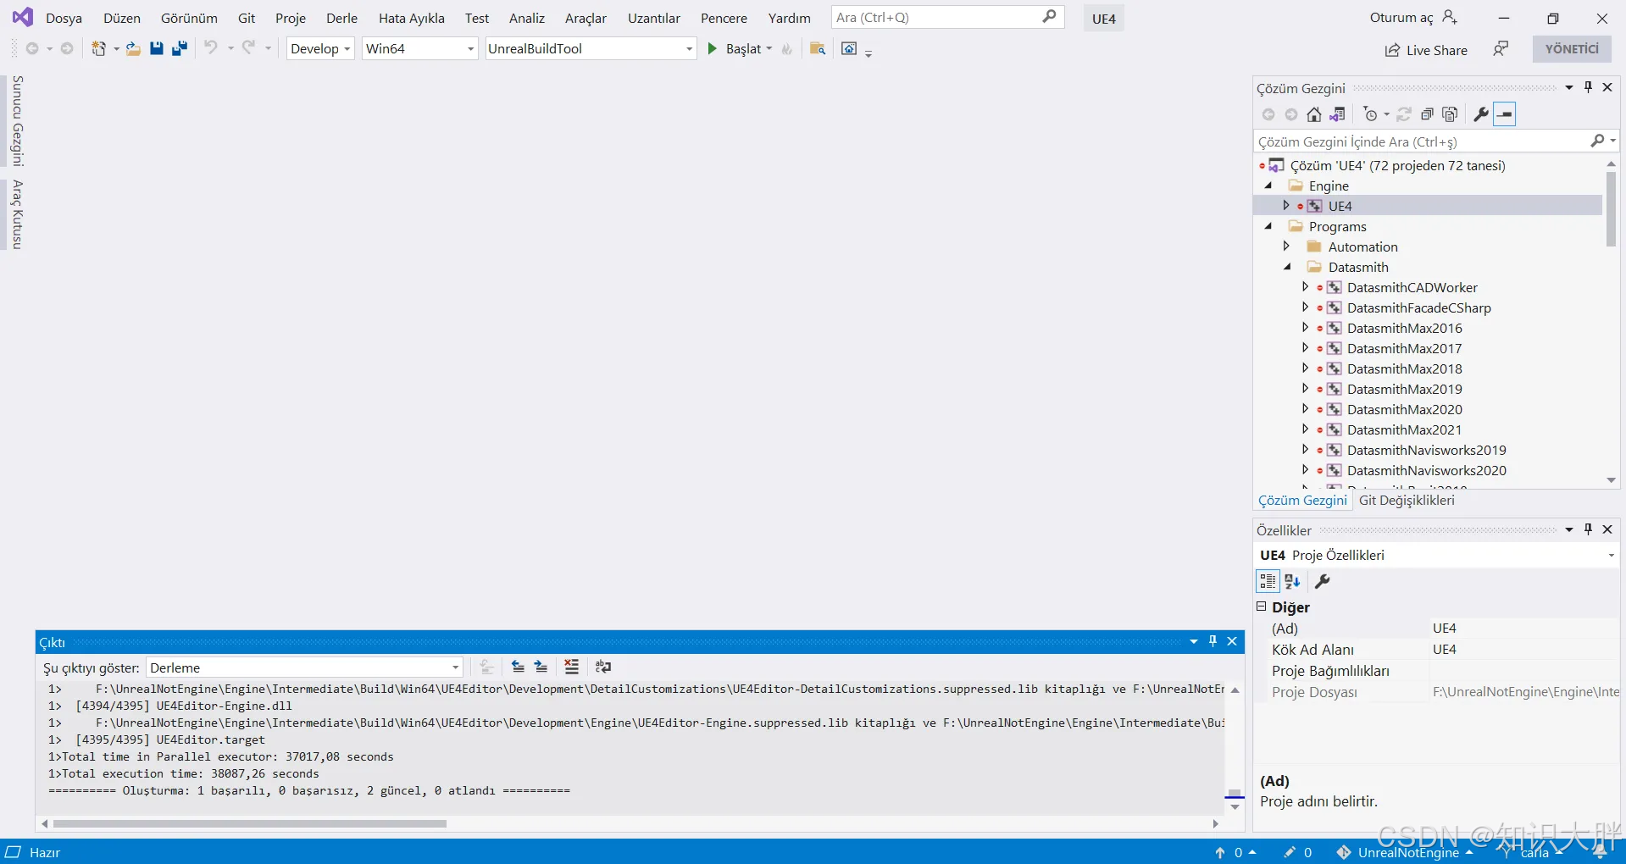Click the account icon beside Oturum aç
The height and width of the screenshot is (864, 1626).
click(x=1450, y=17)
